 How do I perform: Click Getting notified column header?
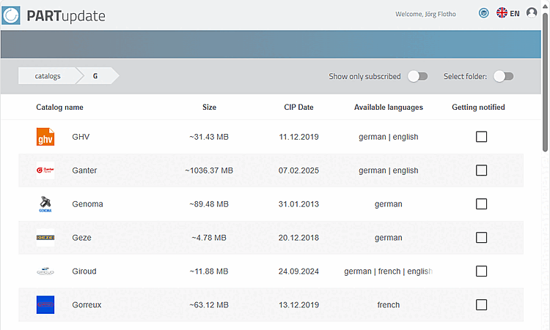pyautogui.click(x=478, y=107)
